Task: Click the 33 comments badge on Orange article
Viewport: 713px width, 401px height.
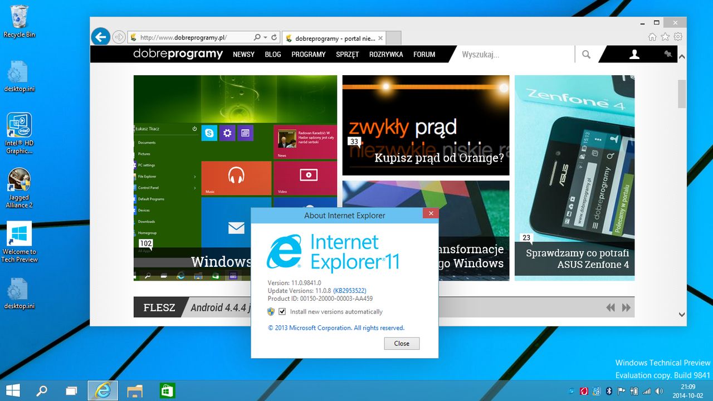Action: click(354, 141)
